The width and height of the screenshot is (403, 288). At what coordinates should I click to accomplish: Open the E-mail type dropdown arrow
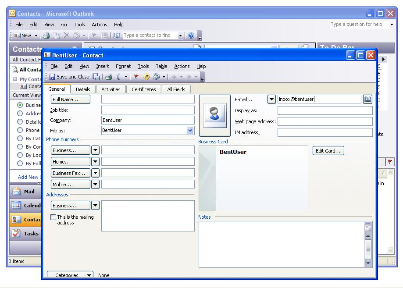[271, 99]
